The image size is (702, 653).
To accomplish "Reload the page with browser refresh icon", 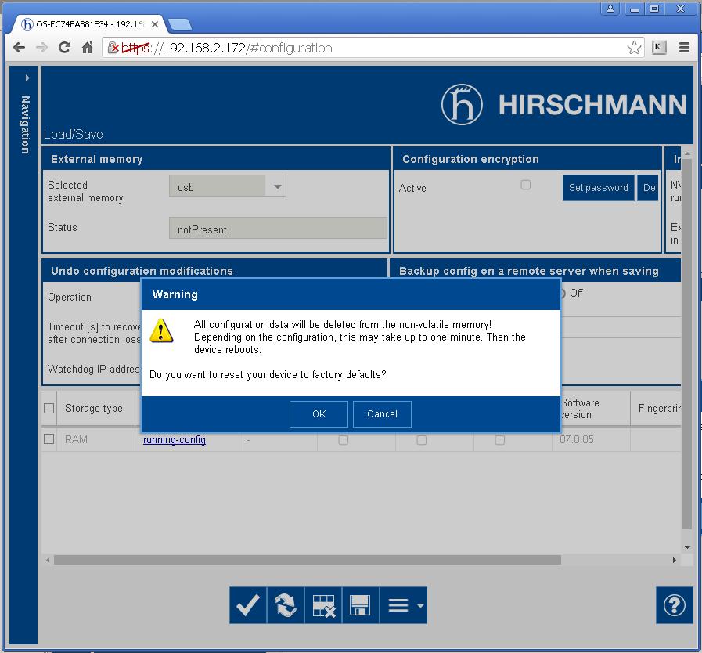I will [x=65, y=48].
